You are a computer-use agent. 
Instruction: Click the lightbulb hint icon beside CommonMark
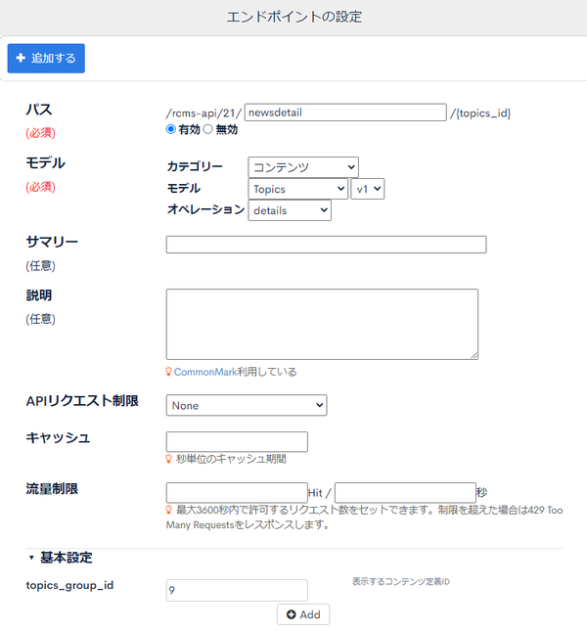168,372
